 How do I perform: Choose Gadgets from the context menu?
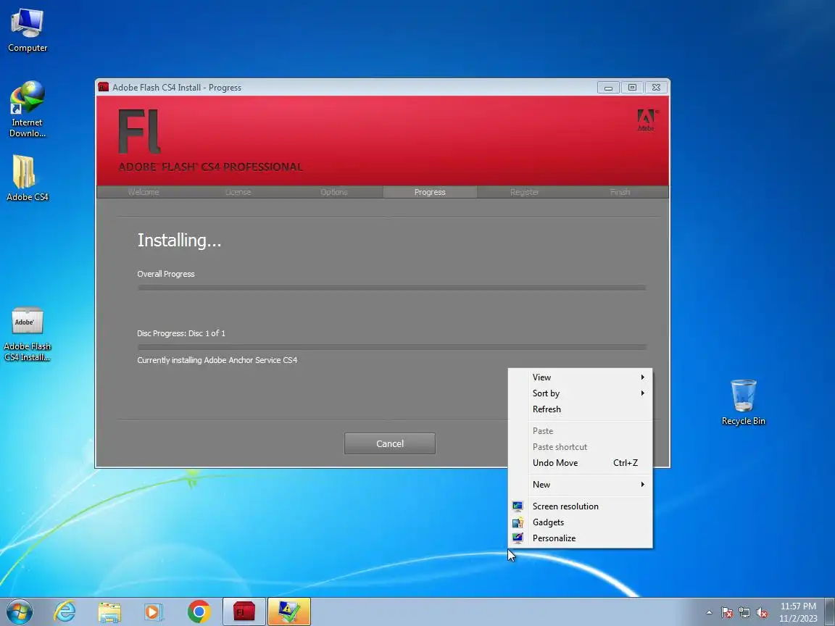(x=581, y=522)
